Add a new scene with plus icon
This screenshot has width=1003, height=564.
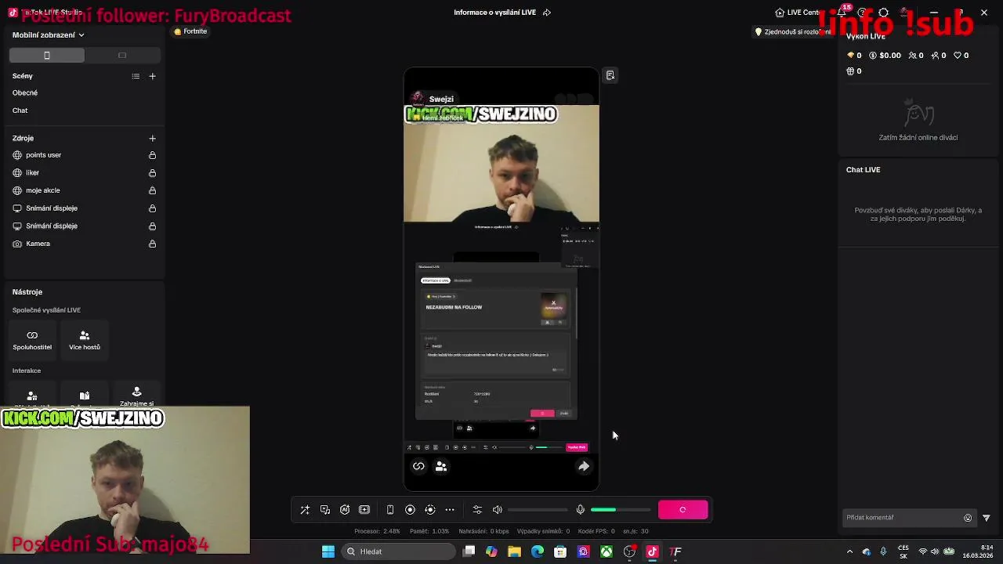[x=152, y=76]
